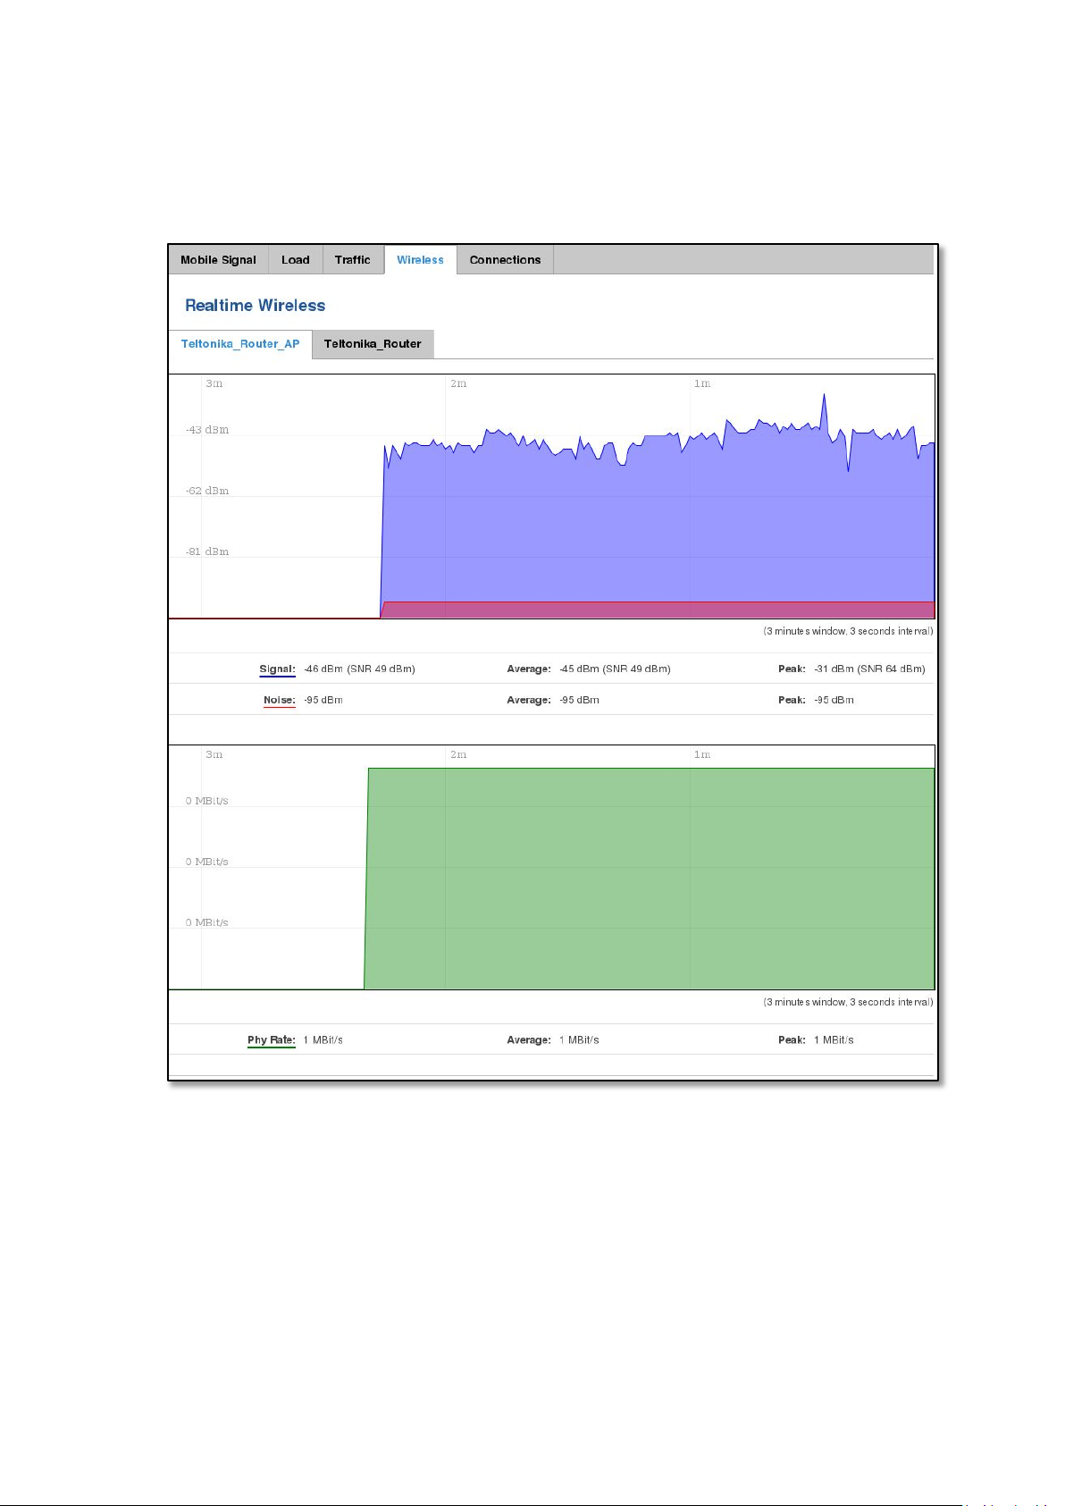
Task: Click the 2m marker on signal graph
Action: click(x=458, y=383)
